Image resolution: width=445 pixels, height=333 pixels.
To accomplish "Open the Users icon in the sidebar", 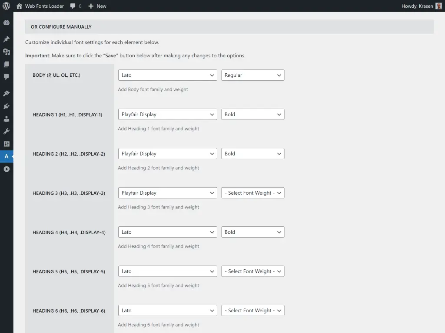I will click(7, 119).
